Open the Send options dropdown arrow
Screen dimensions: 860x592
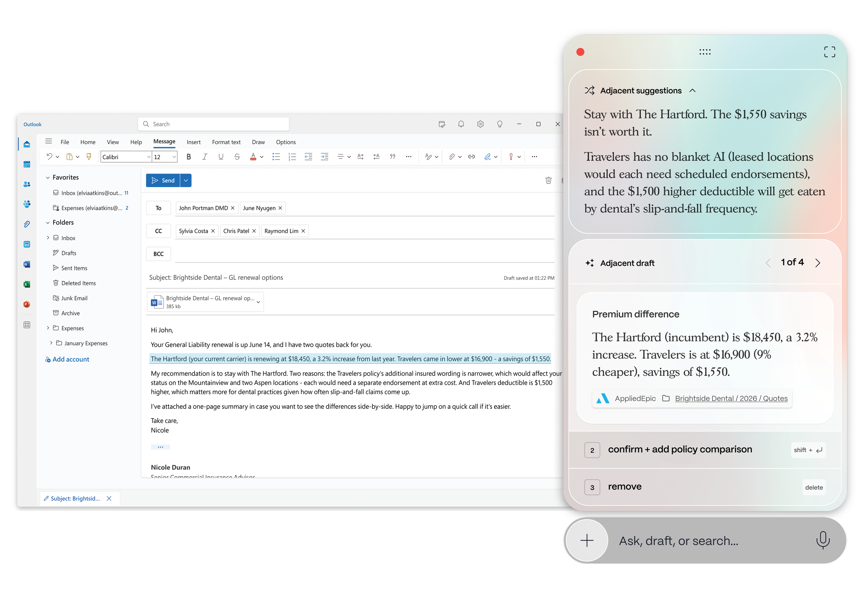pyautogui.click(x=186, y=181)
